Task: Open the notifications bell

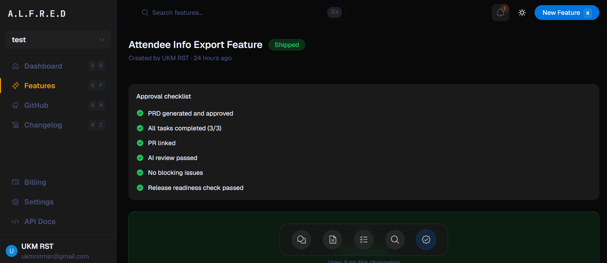Action: pos(500,13)
